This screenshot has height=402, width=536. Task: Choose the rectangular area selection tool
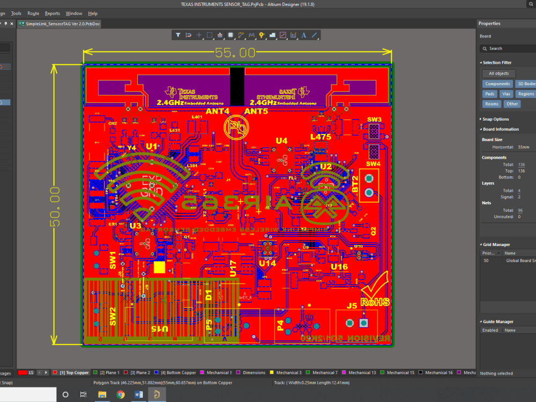pyautogui.click(x=210, y=35)
